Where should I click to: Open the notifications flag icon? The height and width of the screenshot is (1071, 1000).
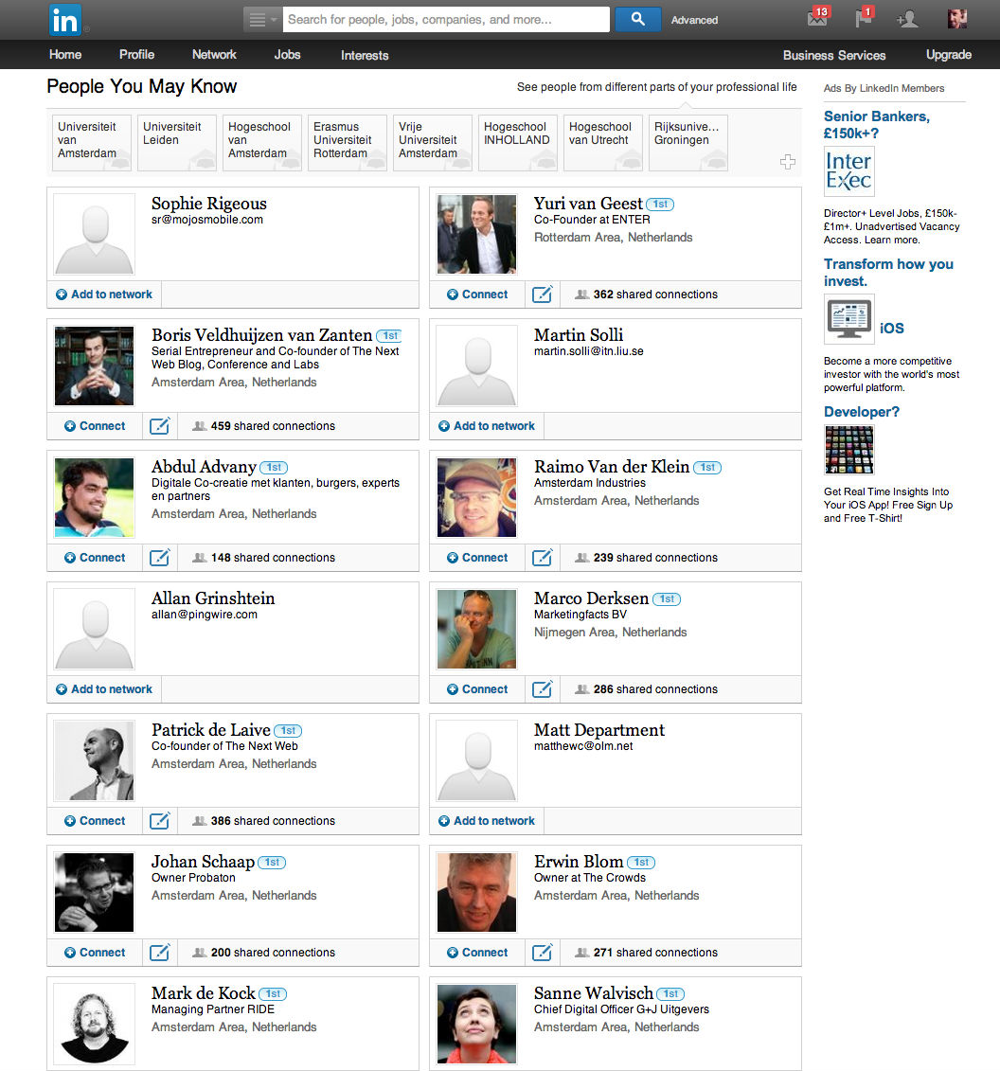click(x=864, y=18)
